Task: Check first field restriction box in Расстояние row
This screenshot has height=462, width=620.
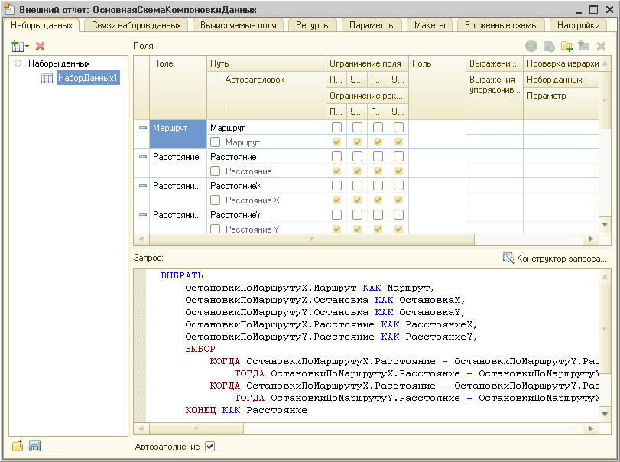Action: coord(336,157)
